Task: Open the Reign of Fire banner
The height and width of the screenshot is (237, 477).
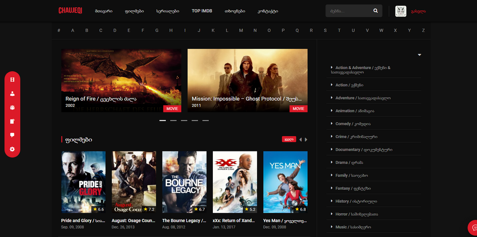Action: (x=121, y=80)
